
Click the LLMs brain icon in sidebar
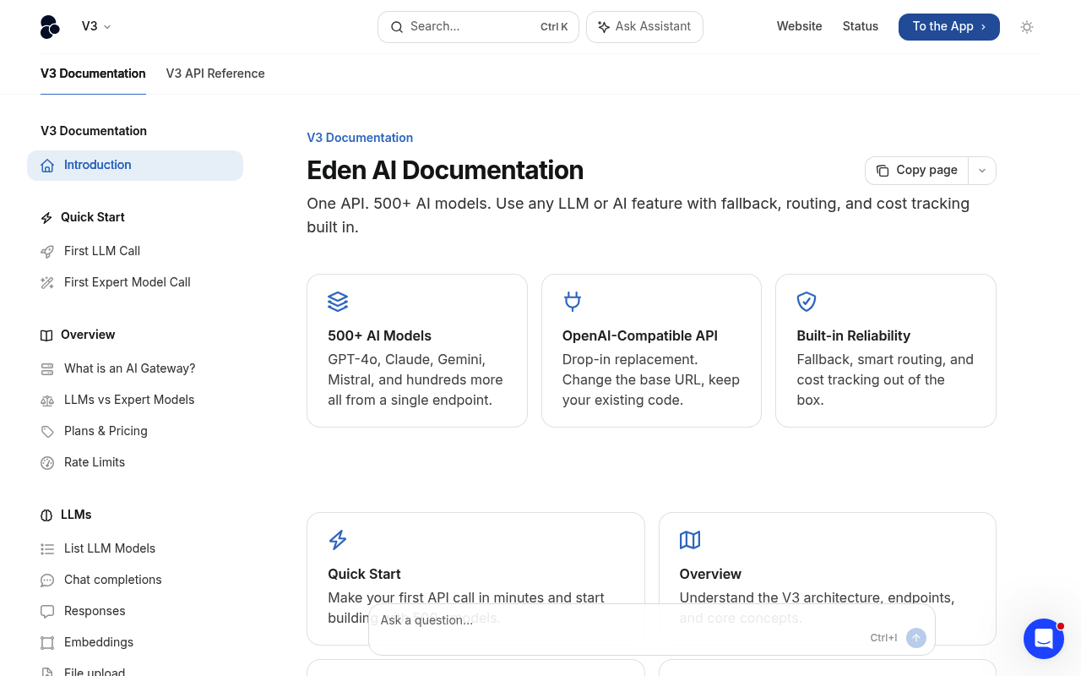tap(46, 515)
